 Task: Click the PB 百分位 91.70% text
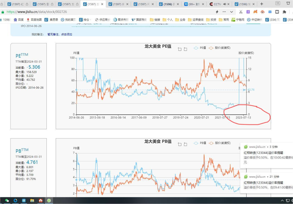pyautogui.click(x=25, y=179)
